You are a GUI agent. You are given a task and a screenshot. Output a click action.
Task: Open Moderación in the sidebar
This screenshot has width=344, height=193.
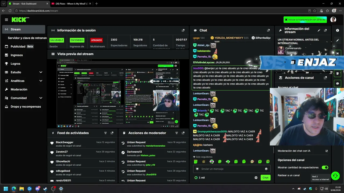[x=24, y=89]
